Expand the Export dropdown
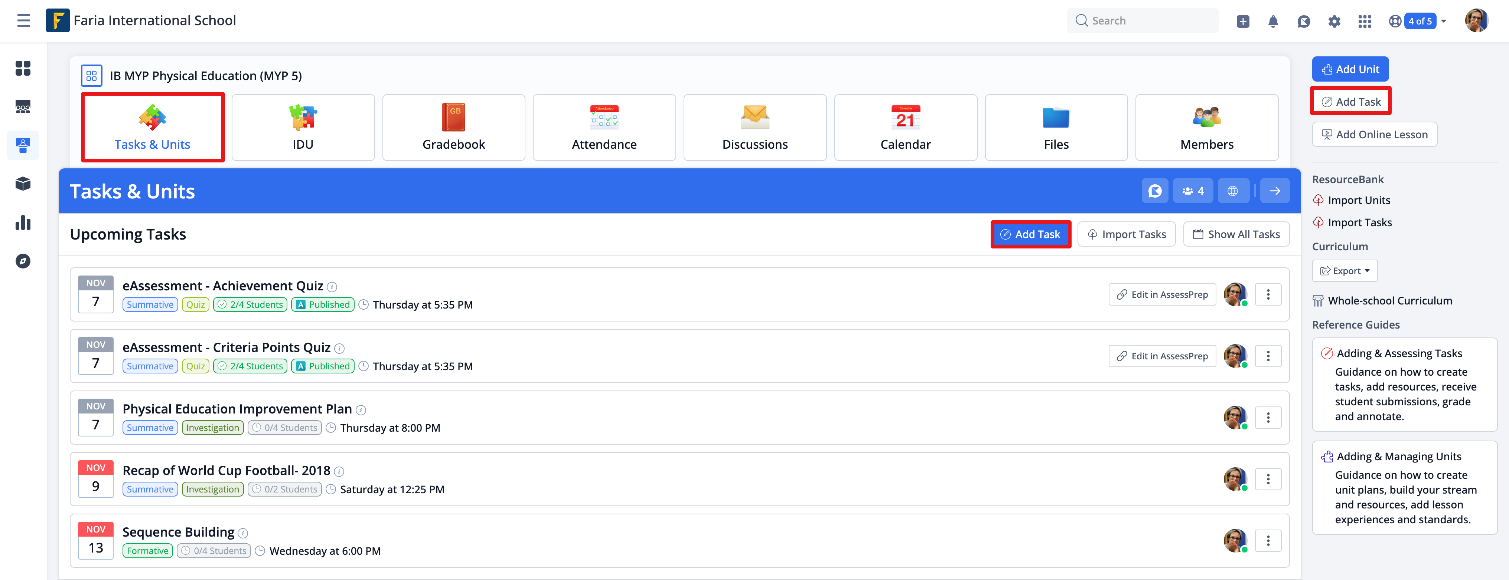 pyautogui.click(x=1345, y=271)
